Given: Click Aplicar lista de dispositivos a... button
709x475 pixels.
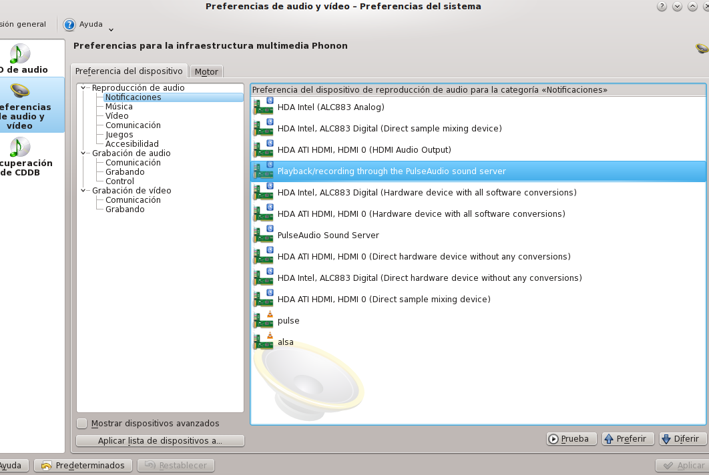Looking at the screenshot, I should point(160,441).
